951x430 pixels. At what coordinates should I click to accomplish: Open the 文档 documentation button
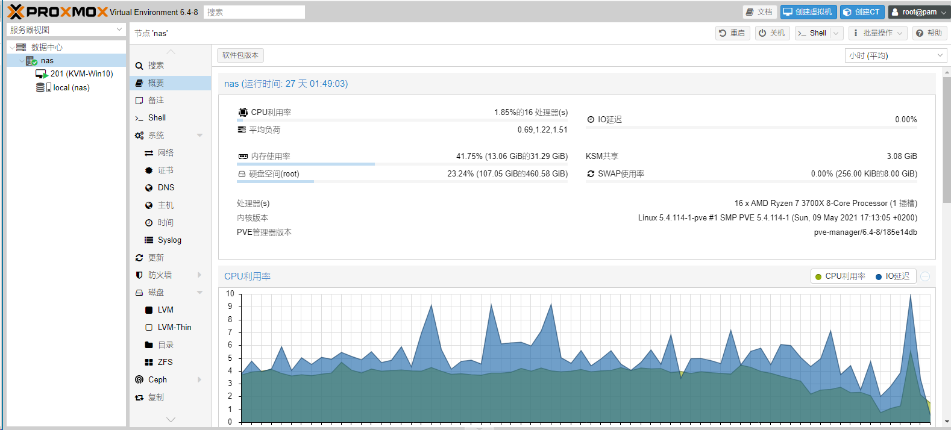(759, 12)
